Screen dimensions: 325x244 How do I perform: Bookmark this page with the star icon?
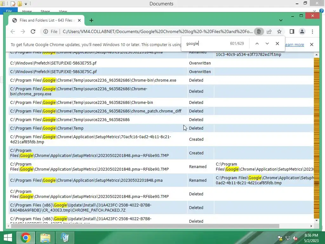[x=279, y=31]
